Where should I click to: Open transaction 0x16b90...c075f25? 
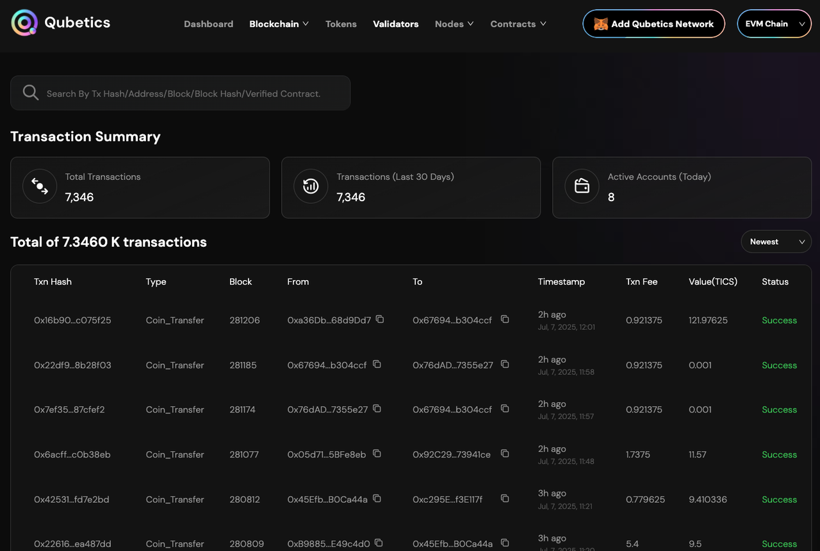click(x=72, y=320)
